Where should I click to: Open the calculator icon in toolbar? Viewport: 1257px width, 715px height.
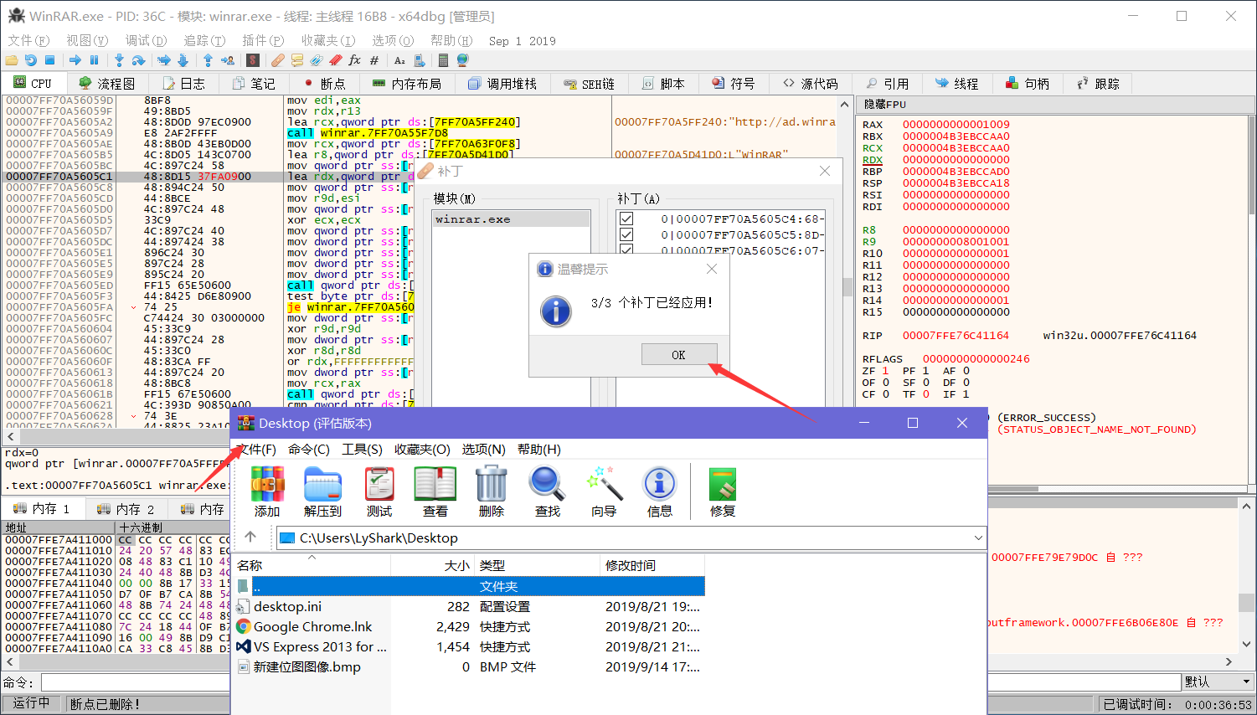[443, 60]
